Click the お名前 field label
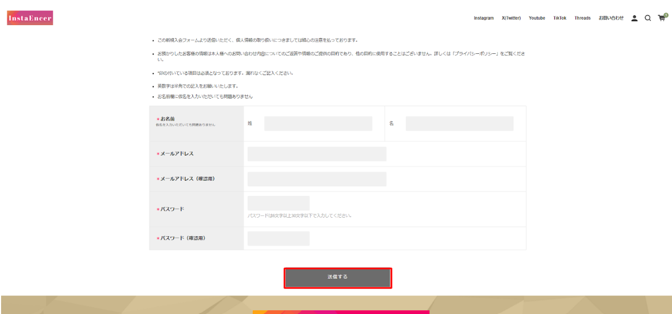Viewport: 672px width, 314px height. (167, 119)
